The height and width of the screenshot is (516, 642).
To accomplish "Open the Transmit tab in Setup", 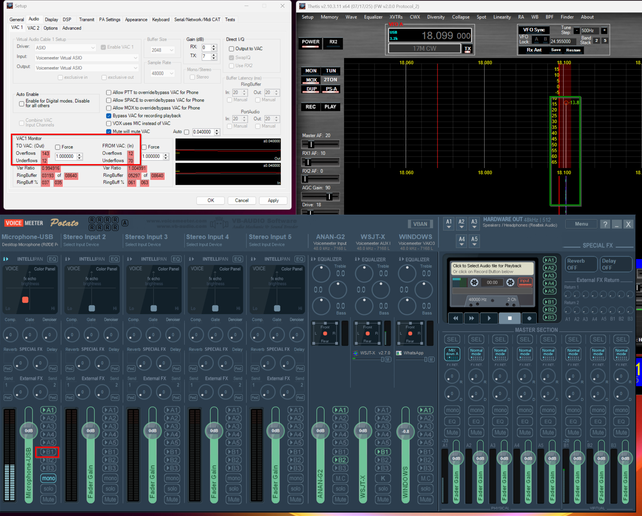I will 87,19.
